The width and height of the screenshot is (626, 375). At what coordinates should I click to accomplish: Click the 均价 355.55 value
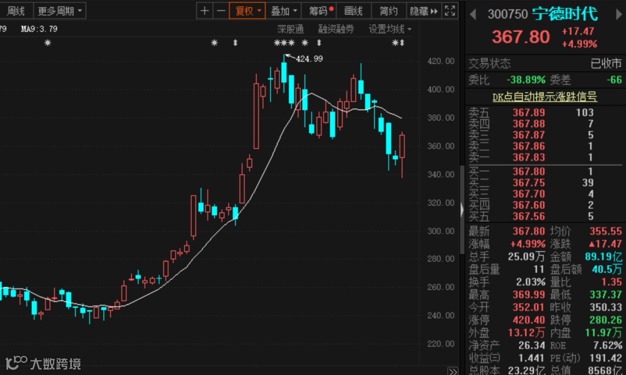click(606, 231)
